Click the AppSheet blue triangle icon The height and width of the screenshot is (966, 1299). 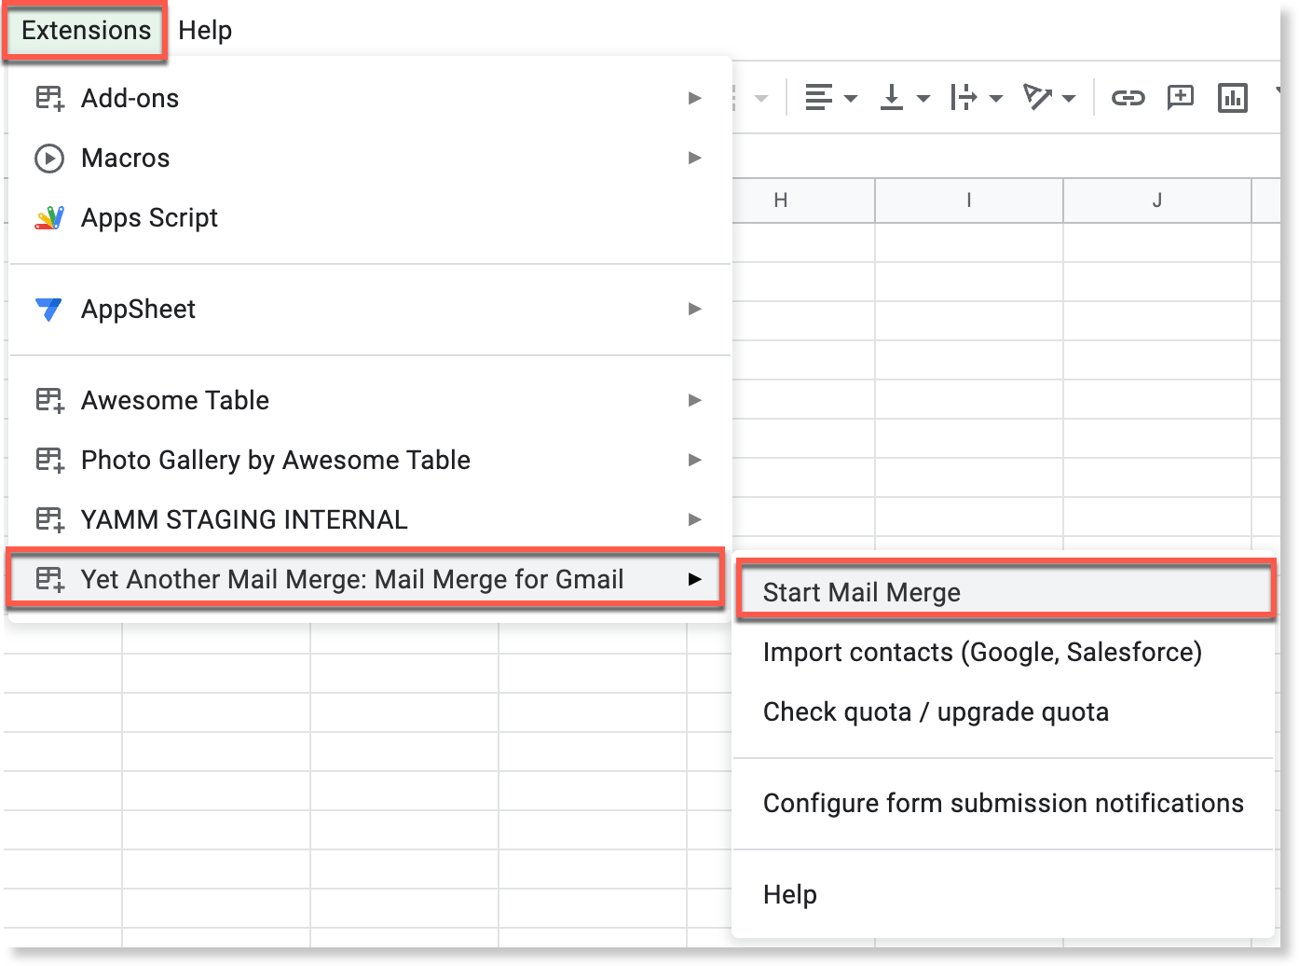(x=48, y=310)
